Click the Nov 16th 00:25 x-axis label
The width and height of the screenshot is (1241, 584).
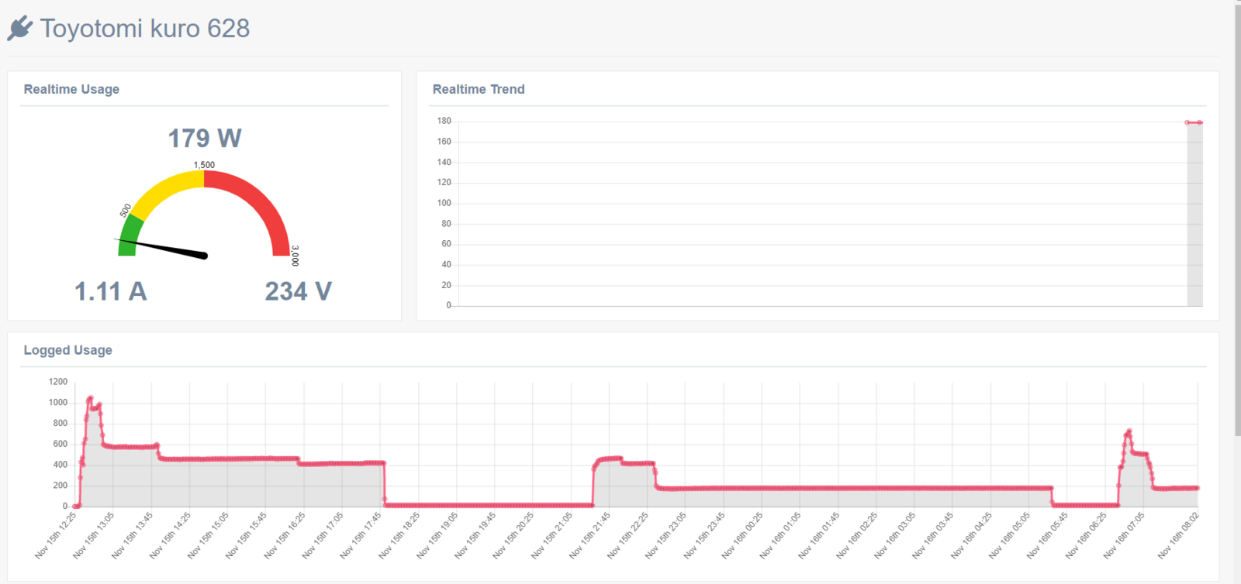point(743,535)
